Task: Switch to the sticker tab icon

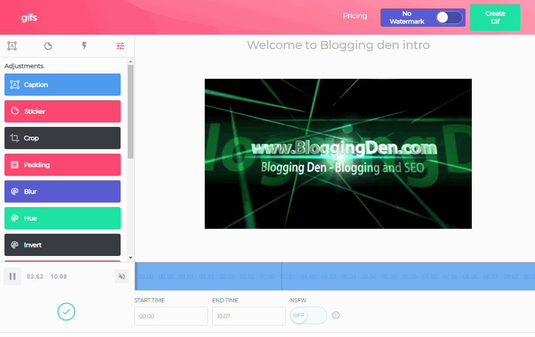Action: [48, 45]
